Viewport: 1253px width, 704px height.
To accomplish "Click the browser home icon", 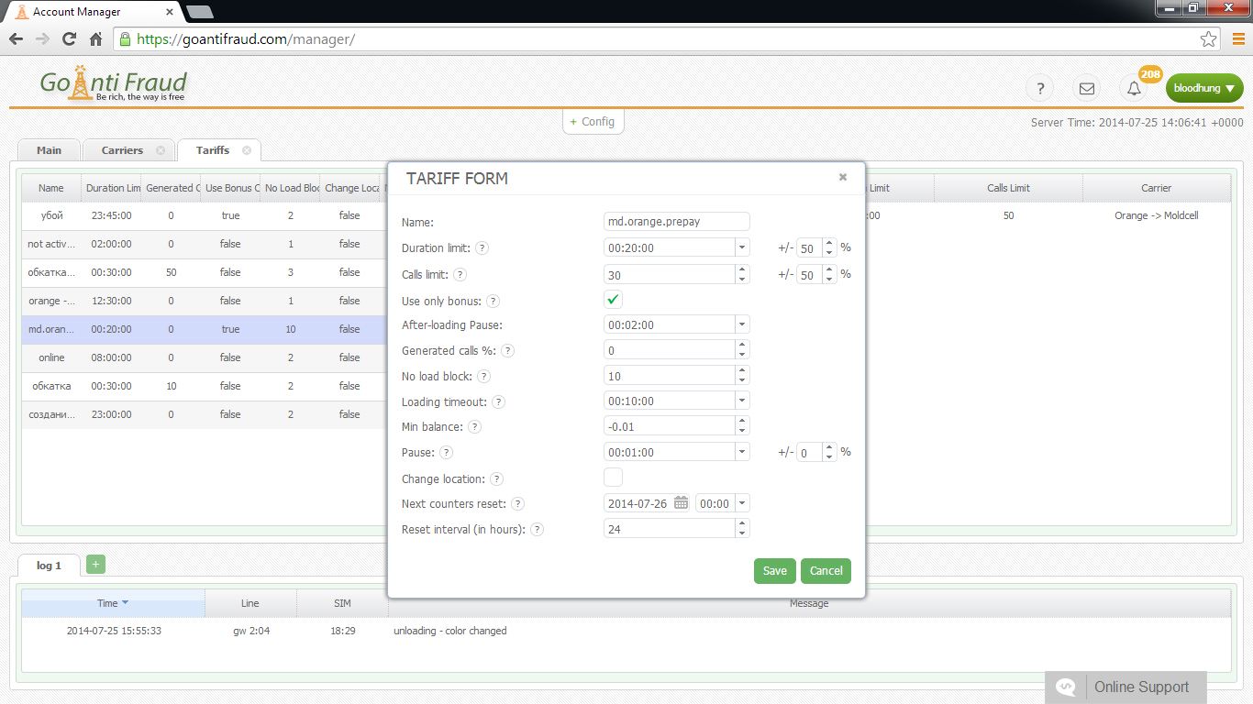I will [95, 39].
